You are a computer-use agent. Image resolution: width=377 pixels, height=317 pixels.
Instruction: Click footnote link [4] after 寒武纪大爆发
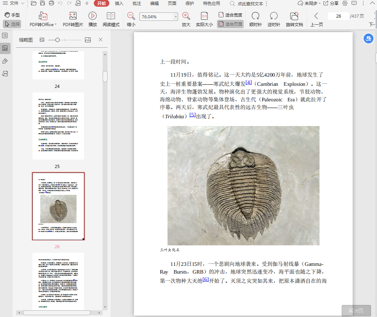[249, 82]
